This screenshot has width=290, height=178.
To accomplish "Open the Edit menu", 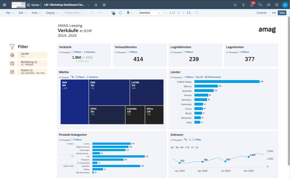I will [x=22, y=13].
